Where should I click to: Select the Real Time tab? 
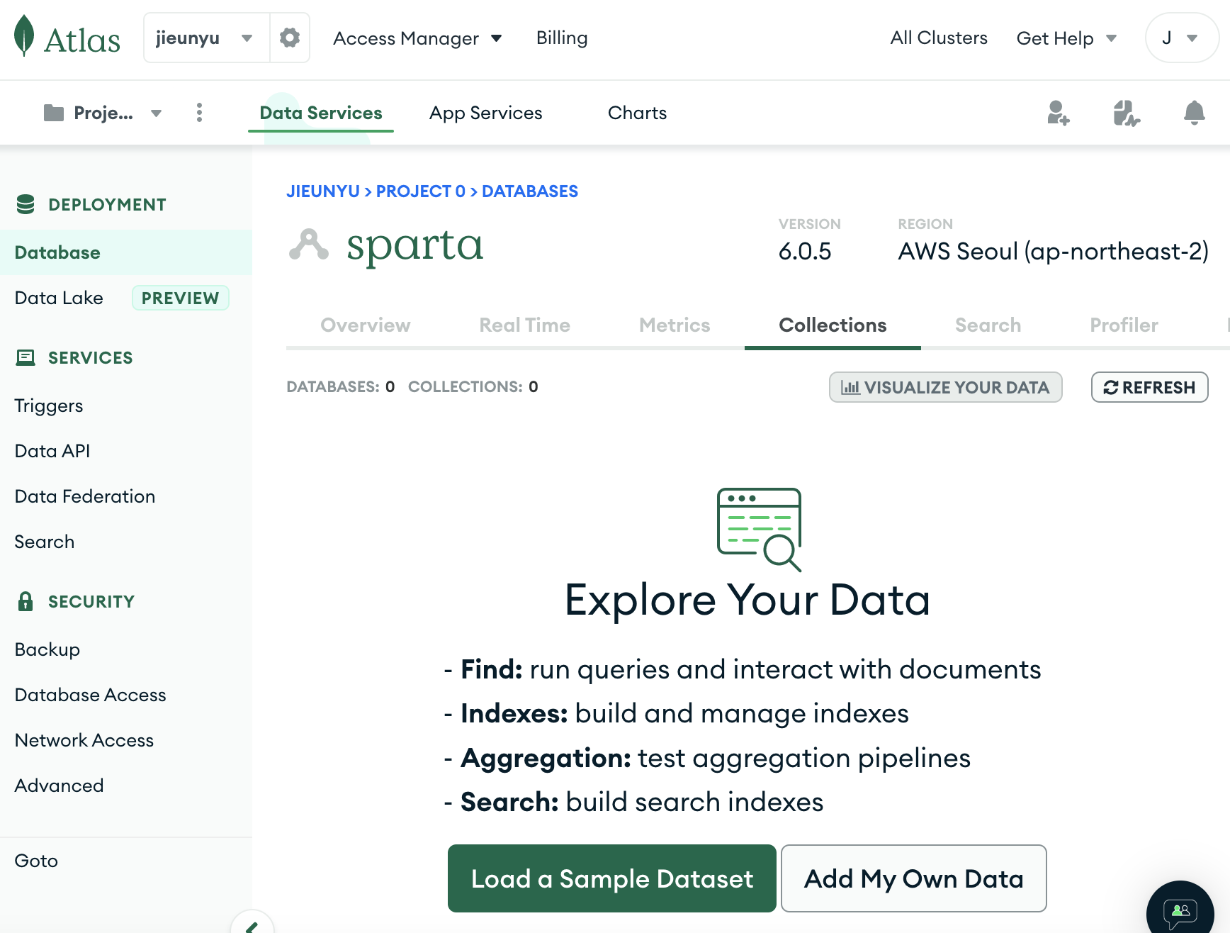pos(525,325)
